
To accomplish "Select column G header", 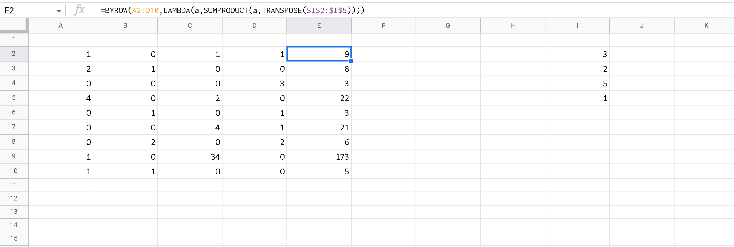I will tap(448, 25).
